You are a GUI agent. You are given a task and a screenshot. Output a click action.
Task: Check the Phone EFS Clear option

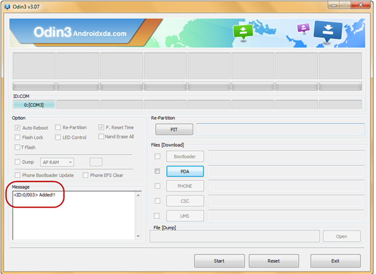pos(85,175)
